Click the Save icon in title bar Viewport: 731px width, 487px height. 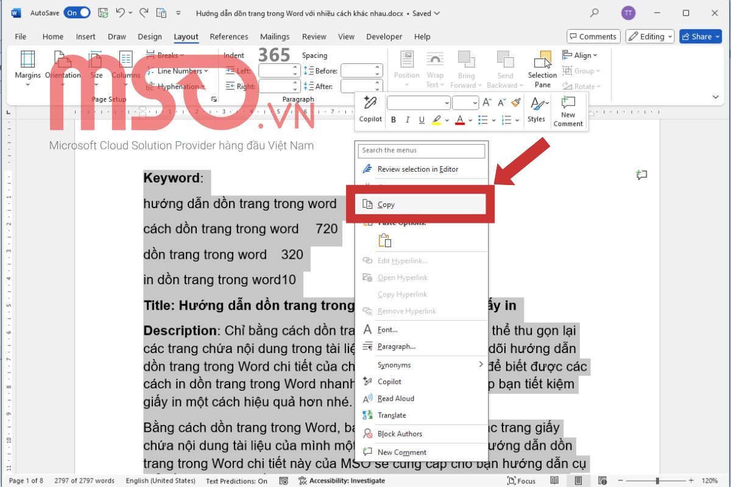click(102, 13)
